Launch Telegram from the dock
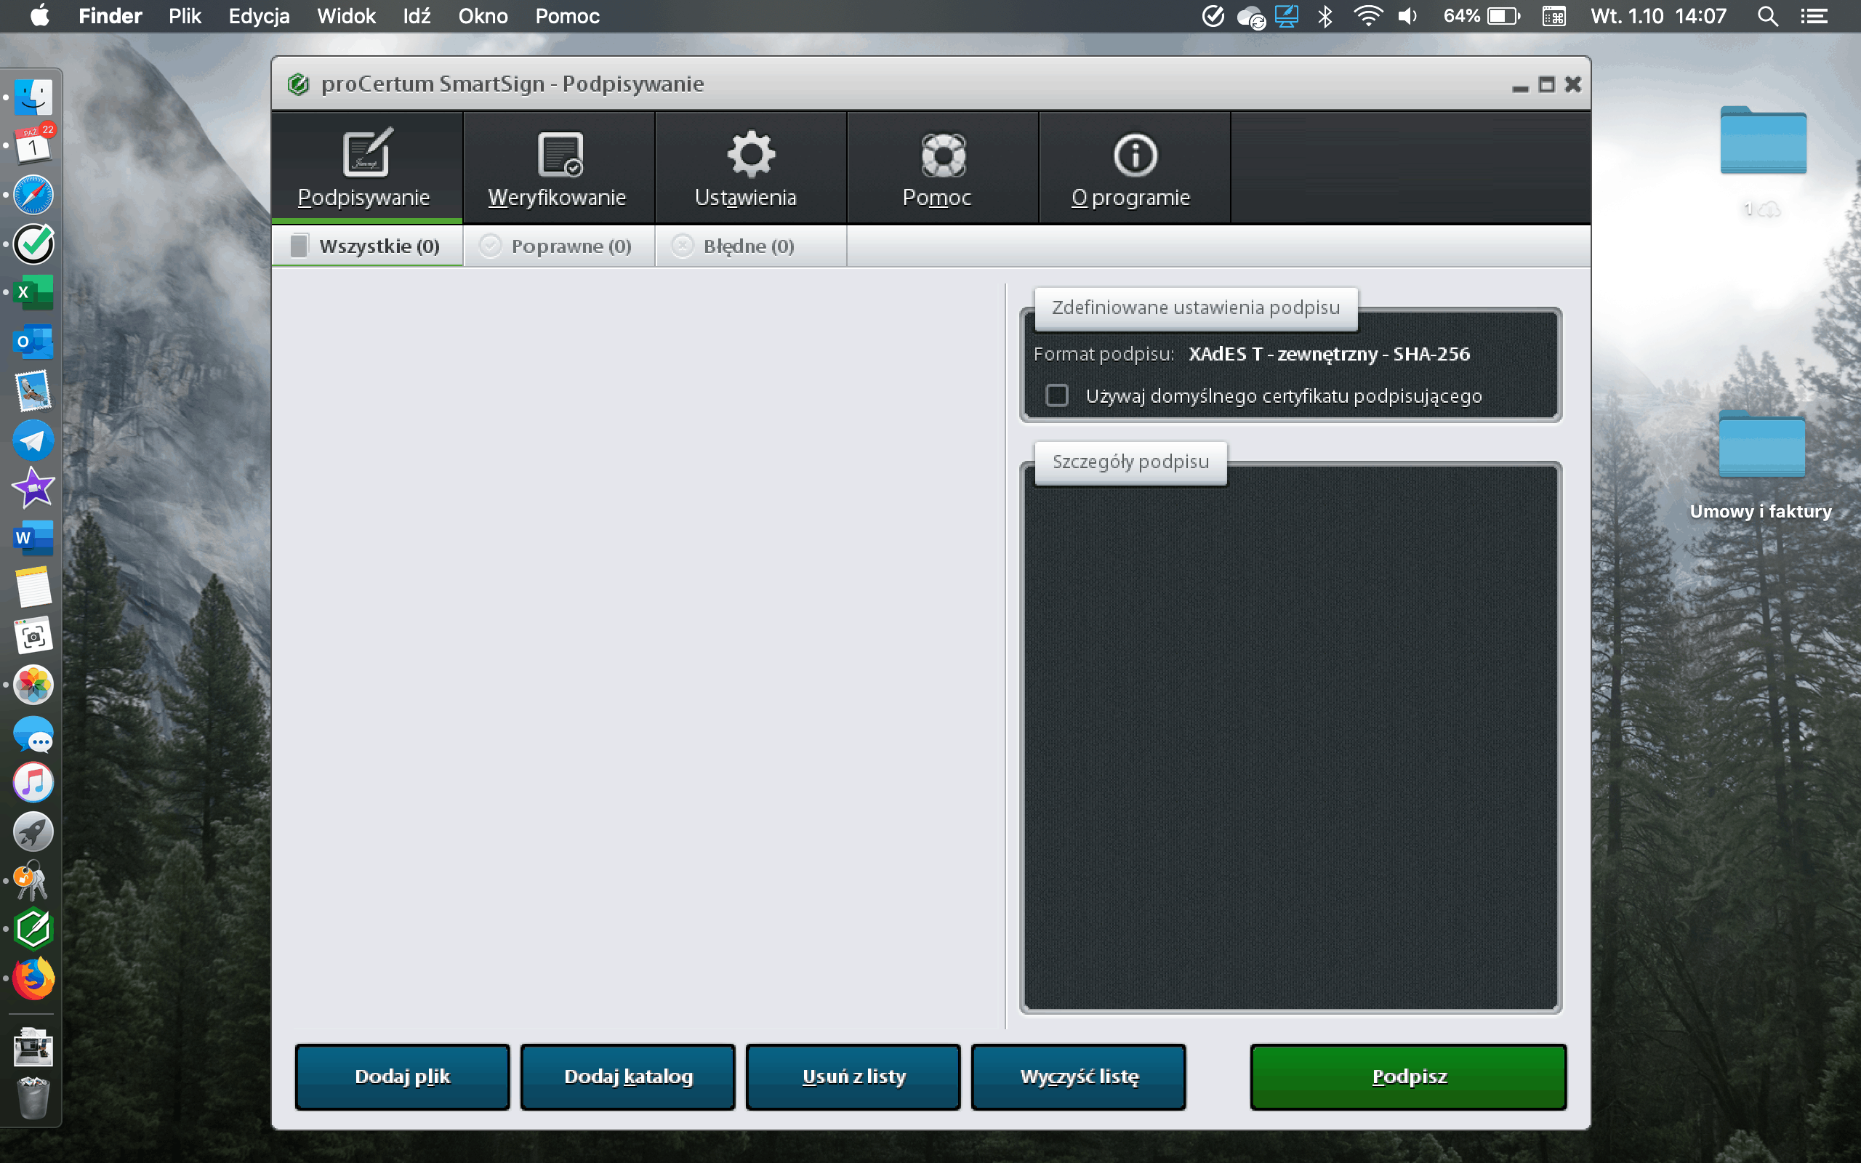The width and height of the screenshot is (1861, 1163). [x=33, y=440]
